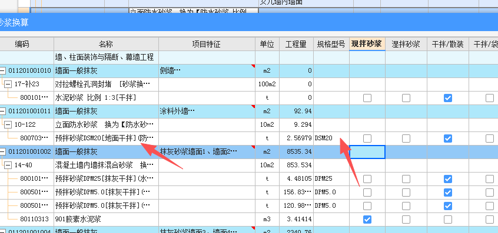
Task: Click the 现拌砂浆 column header
Action: pos(367,44)
